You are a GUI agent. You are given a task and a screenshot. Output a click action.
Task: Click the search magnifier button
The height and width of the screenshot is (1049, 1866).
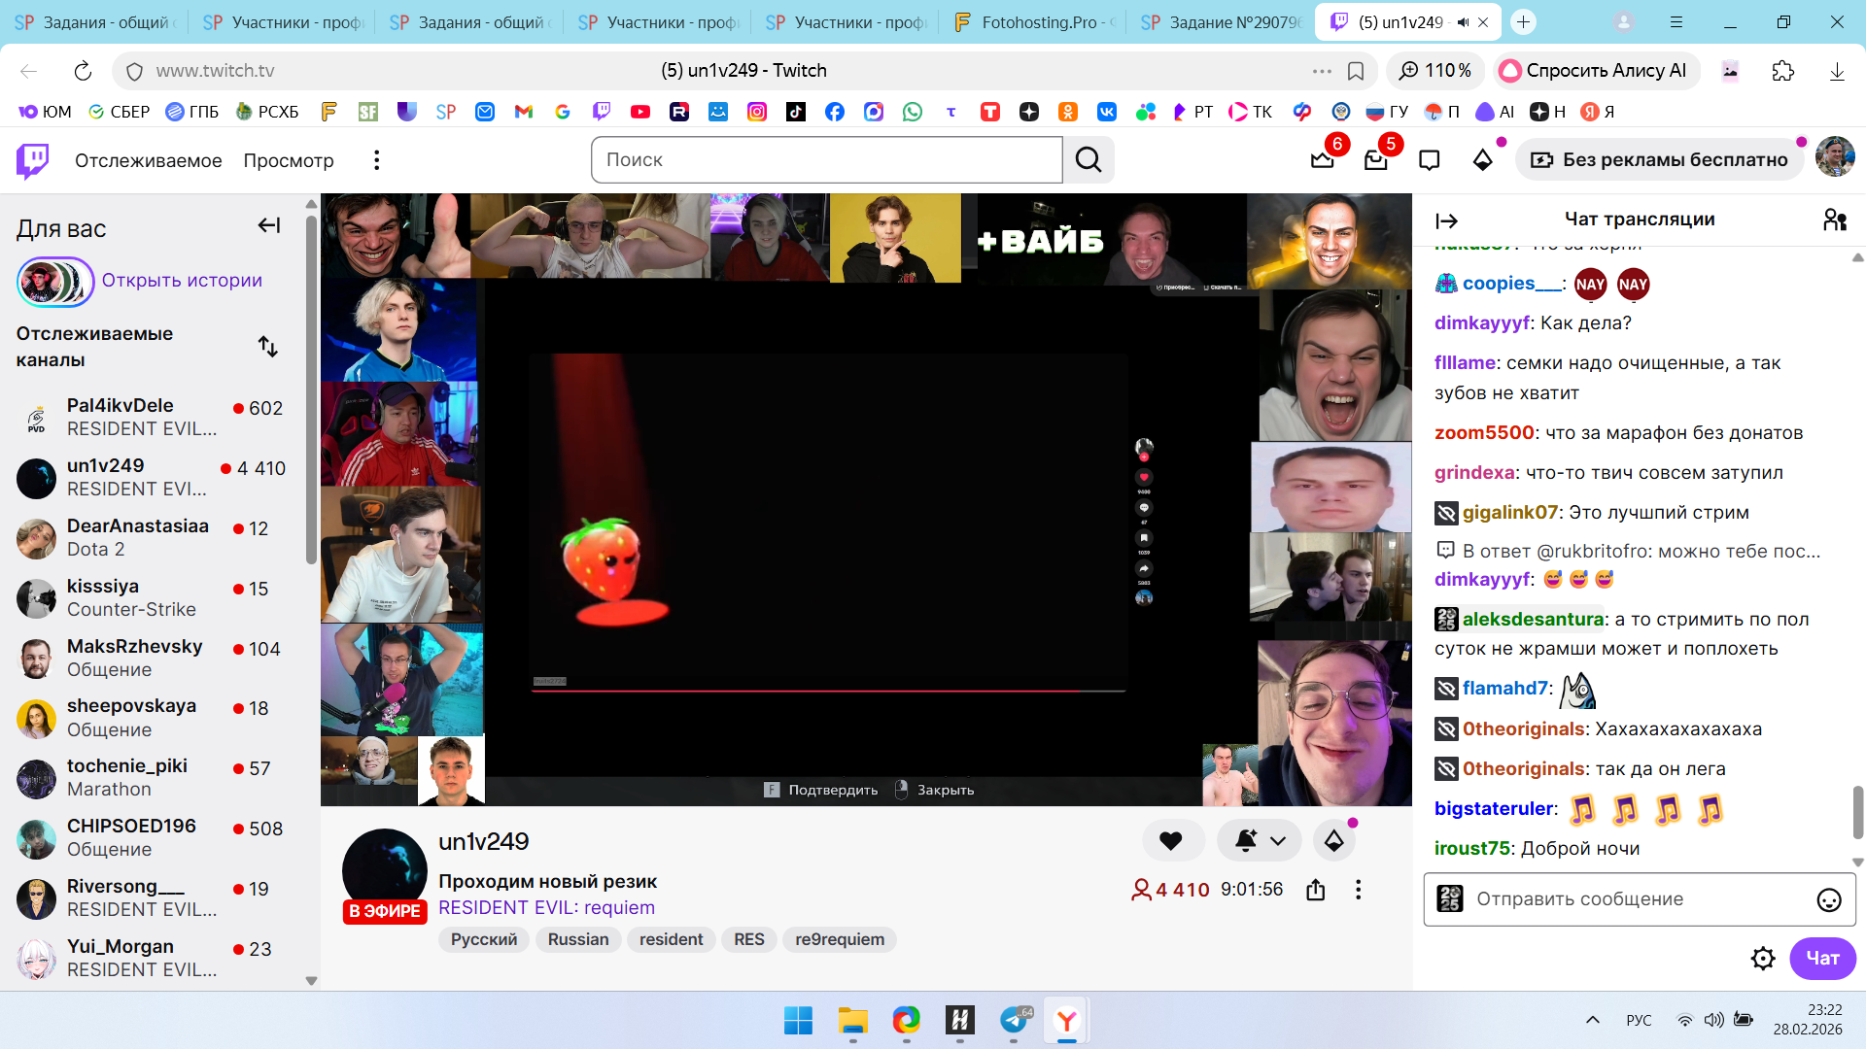tap(1088, 160)
